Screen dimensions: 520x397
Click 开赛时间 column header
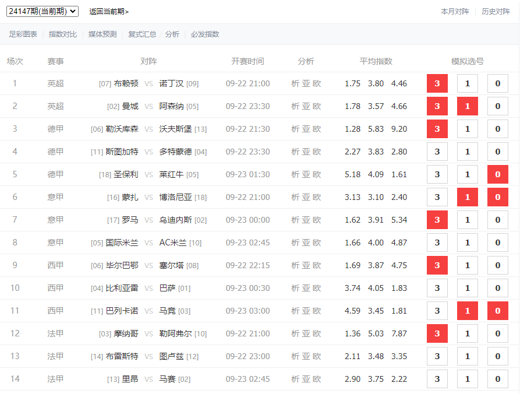point(247,61)
